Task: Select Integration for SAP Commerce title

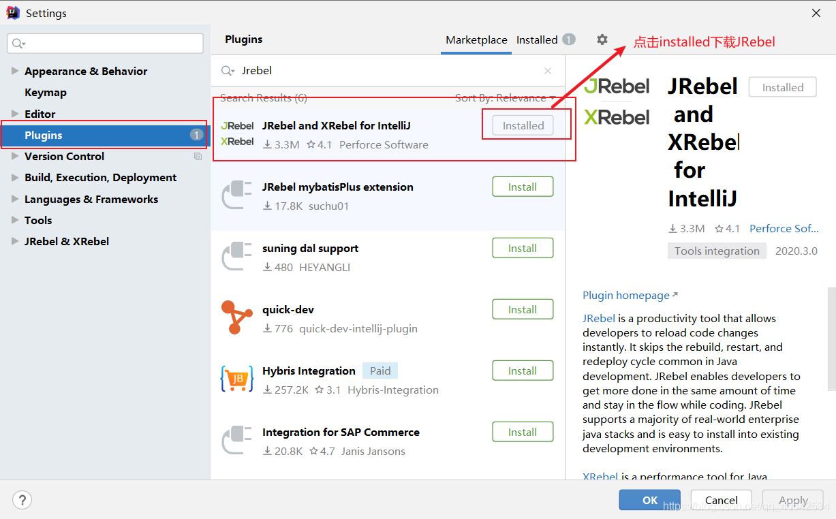Action: point(341,432)
